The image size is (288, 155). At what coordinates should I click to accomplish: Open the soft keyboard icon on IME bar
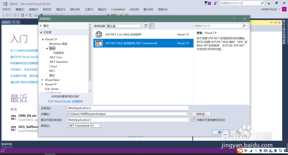[x=266, y=151]
